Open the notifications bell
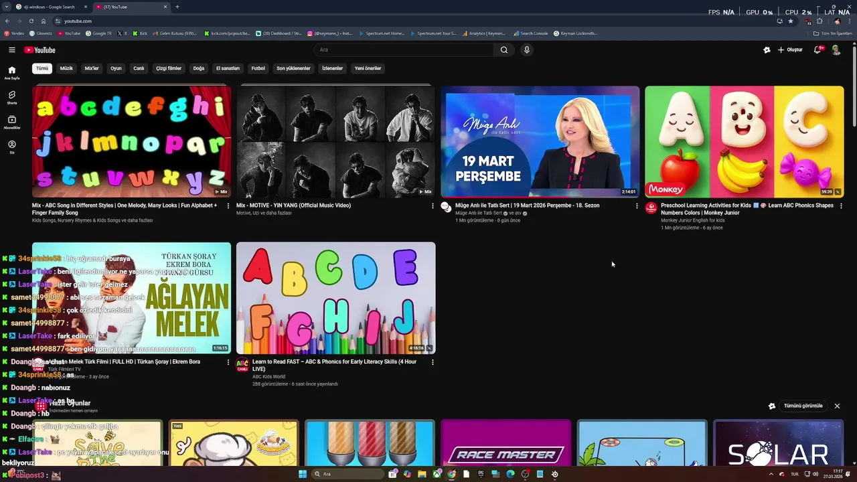857x482 pixels. [x=817, y=50]
